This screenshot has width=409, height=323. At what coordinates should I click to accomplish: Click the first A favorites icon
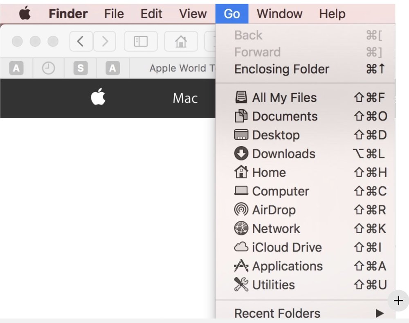16,68
